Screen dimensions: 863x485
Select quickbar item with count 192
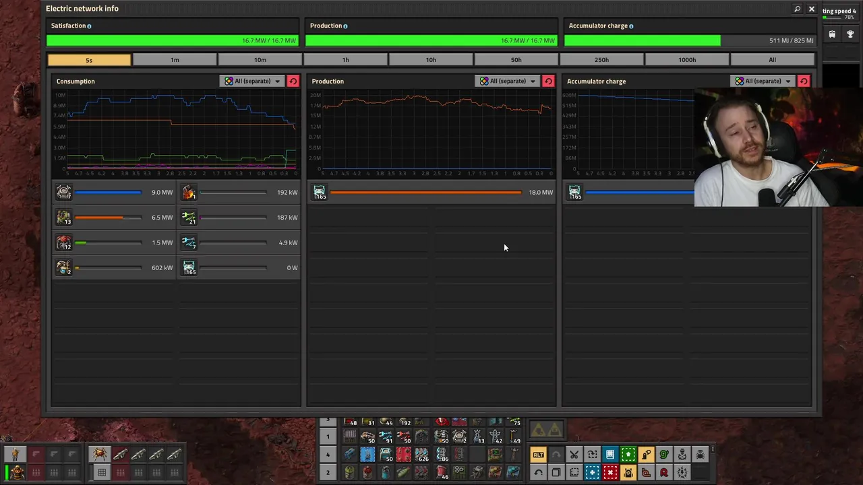click(405, 422)
